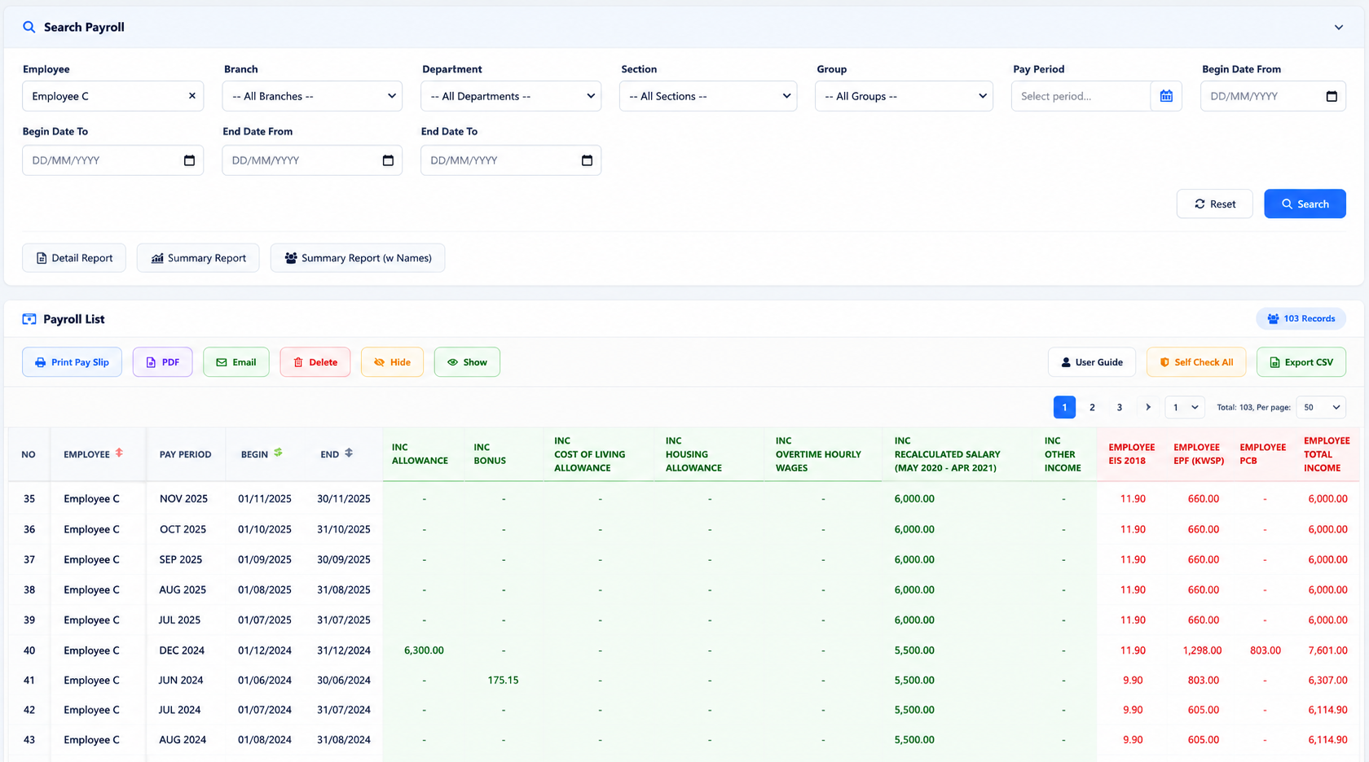Open the Section dropdown
The height and width of the screenshot is (762, 1369).
(x=708, y=96)
